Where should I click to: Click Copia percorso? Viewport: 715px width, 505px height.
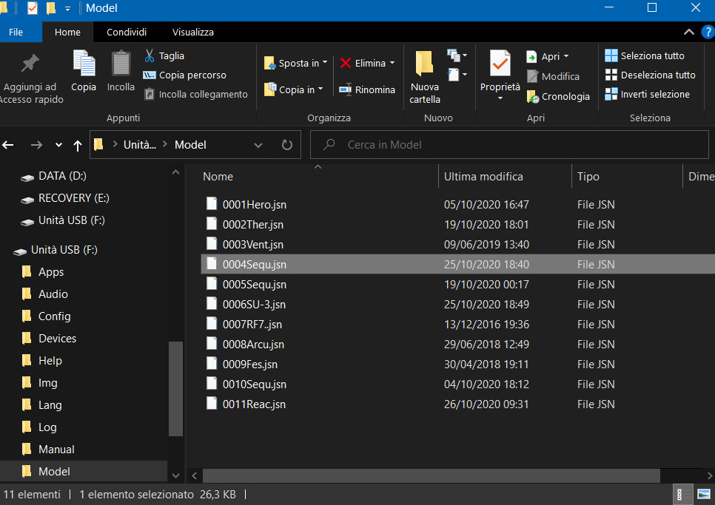[x=185, y=75]
